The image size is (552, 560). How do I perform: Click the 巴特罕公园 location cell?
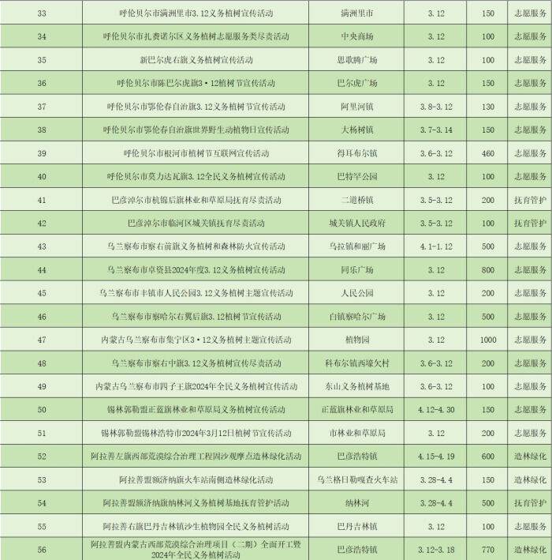pos(357,176)
